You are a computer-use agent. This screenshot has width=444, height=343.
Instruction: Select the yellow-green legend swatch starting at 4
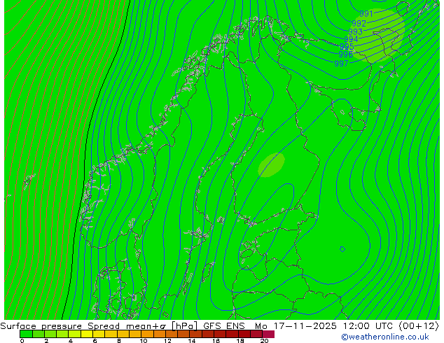74,334
